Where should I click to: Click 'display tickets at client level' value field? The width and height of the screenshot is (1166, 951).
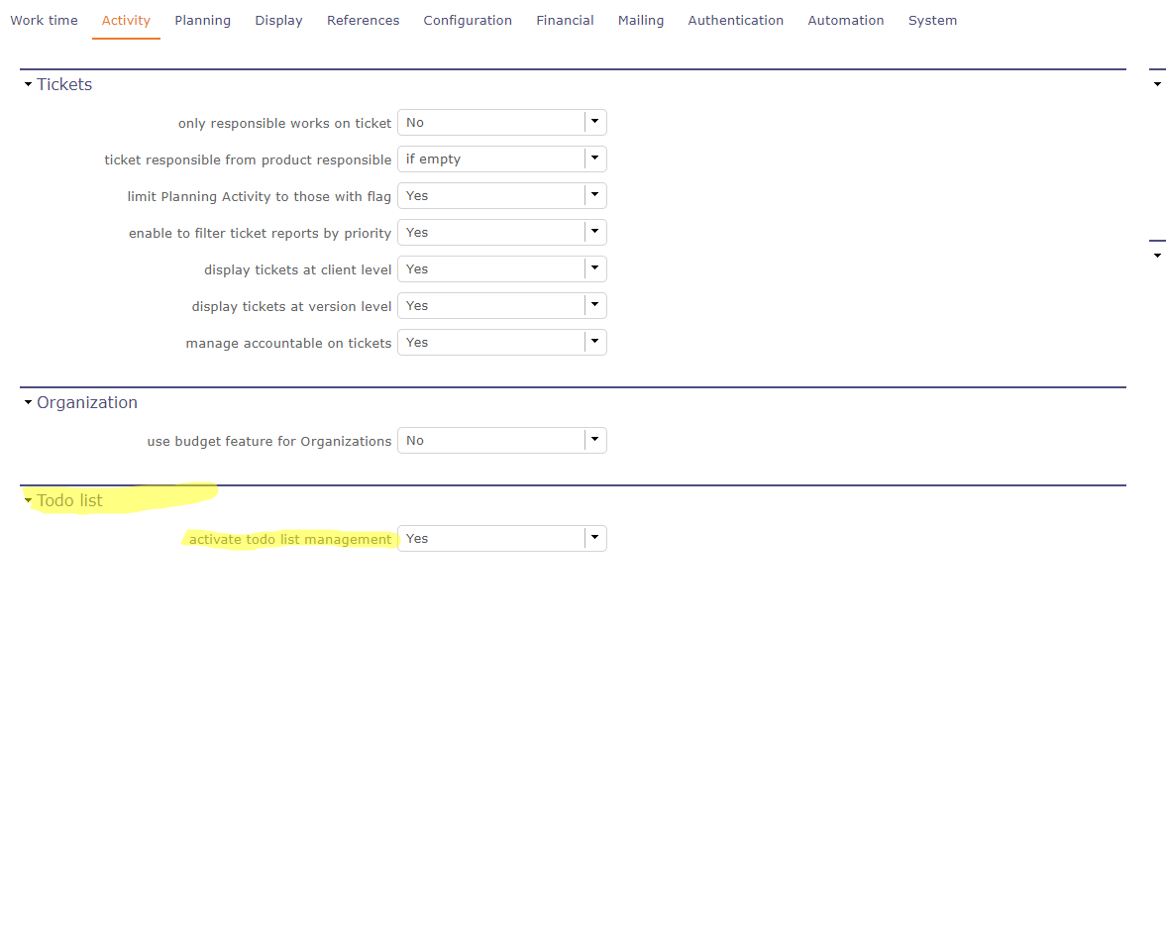tap(491, 269)
